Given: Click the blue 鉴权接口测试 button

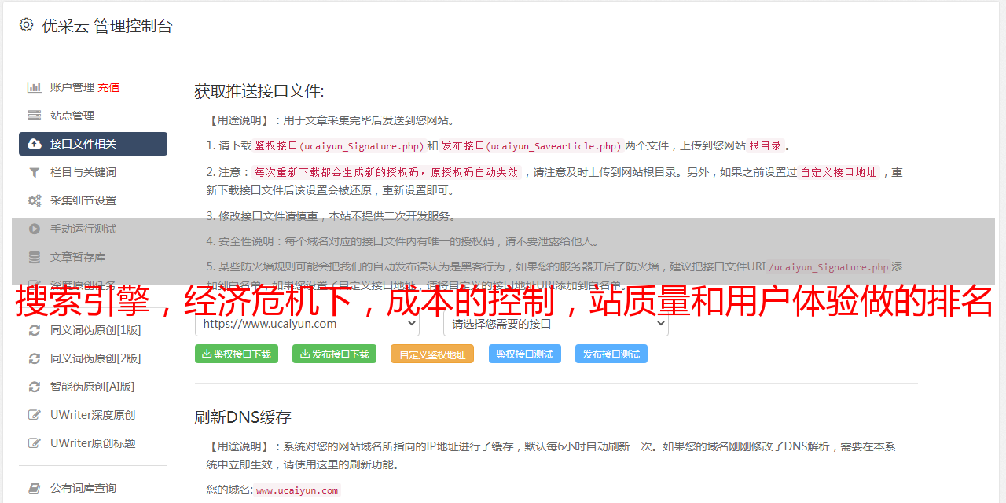Looking at the screenshot, I should (525, 354).
